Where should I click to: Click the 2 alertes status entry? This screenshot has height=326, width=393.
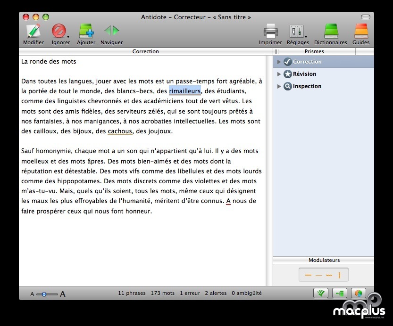click(216, 293)
